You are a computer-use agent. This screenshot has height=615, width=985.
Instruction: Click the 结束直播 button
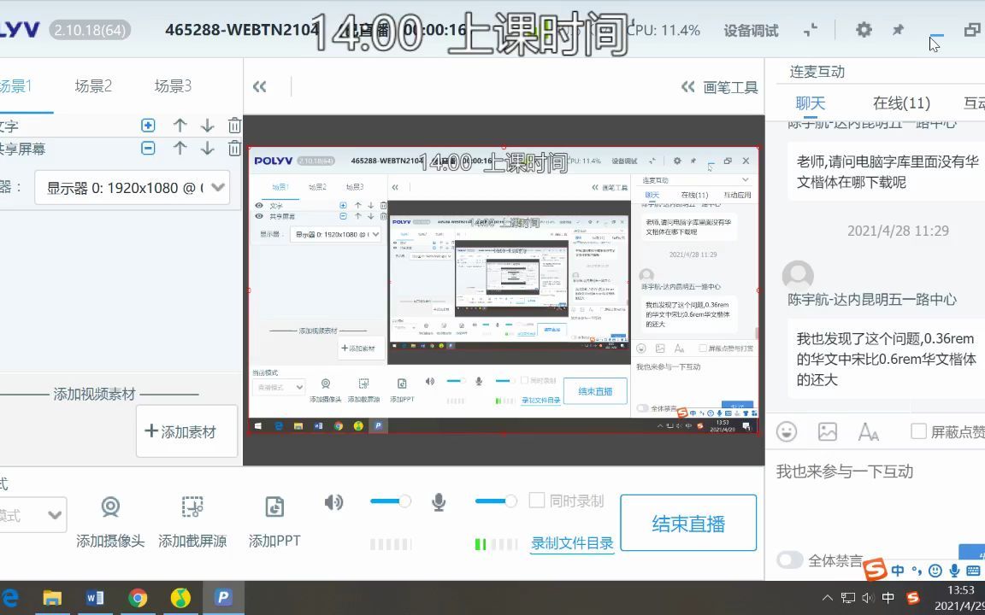click(687, 523)
